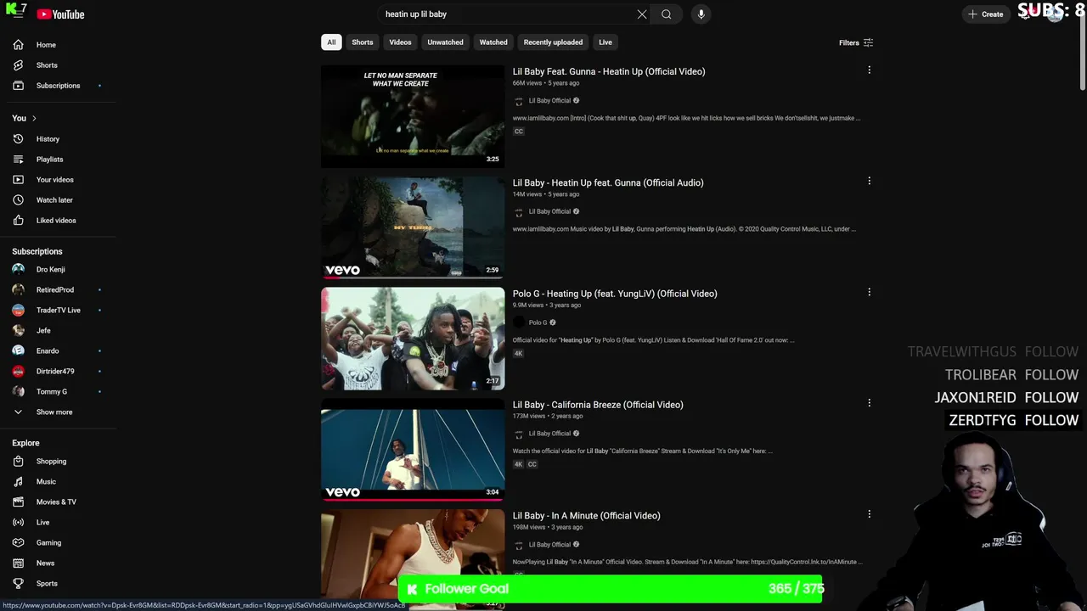Open the Shorts sidebar icon
Viewport: 1087px width, 611px height.
pyautogui.click(x=18, y=65)
